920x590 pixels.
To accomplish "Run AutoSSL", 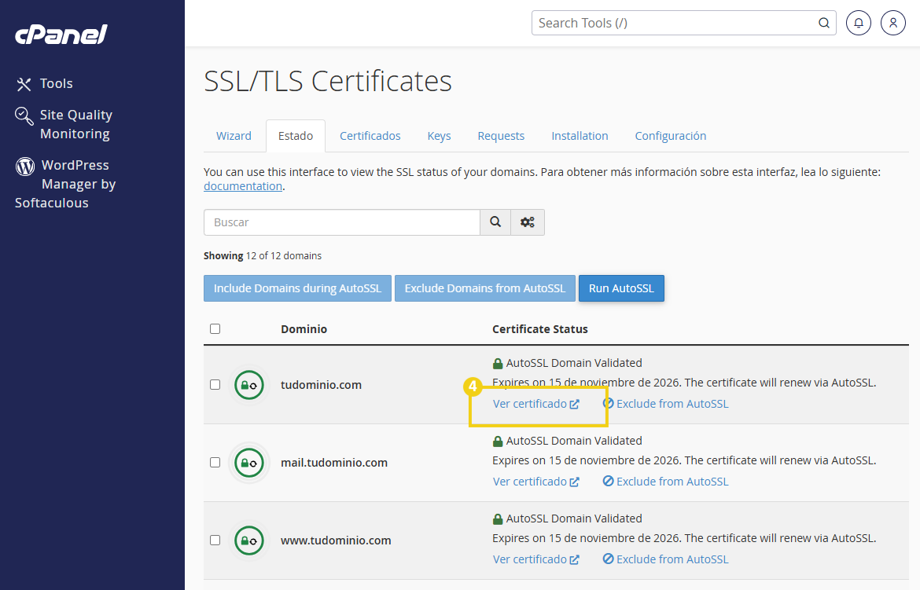I will (x=621, y=288).
